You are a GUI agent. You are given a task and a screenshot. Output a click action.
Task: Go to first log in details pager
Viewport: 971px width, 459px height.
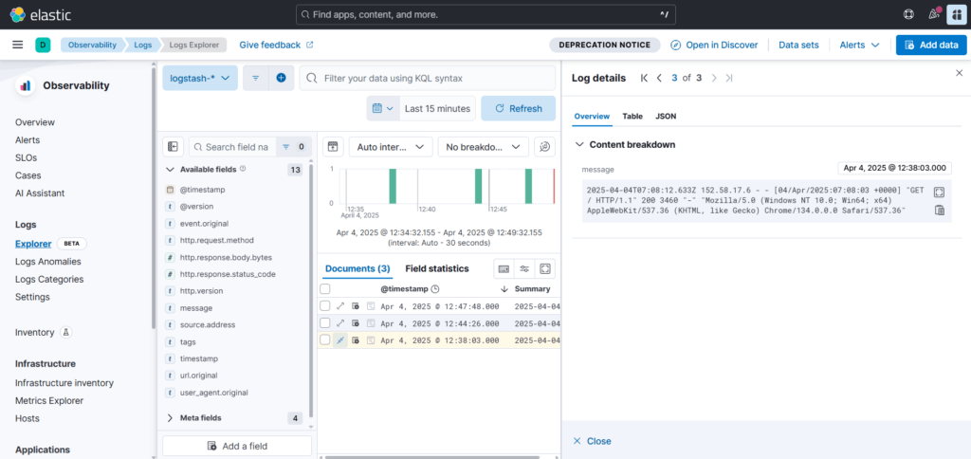tap(644, 78)
